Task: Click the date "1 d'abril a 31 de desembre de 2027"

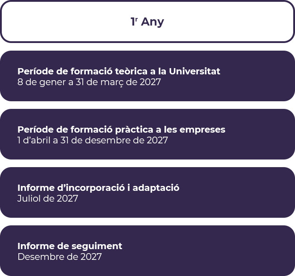Action: 93,140
